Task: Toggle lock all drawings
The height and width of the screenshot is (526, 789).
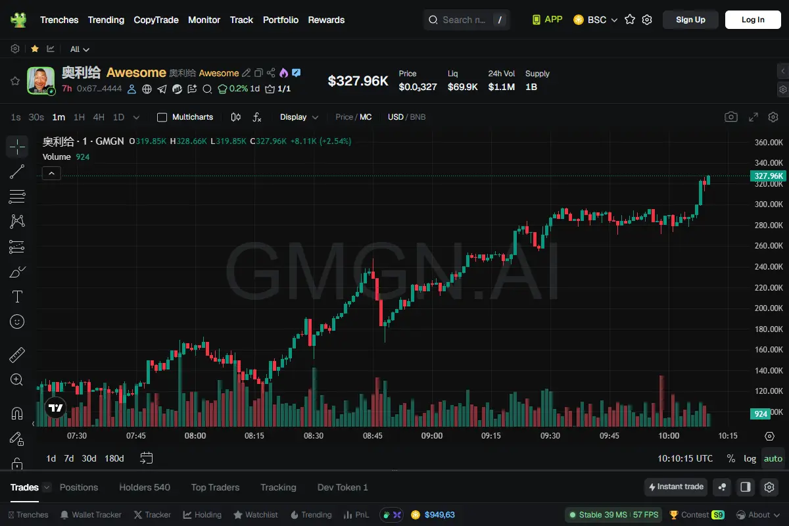Action: [x=17, y=463]
